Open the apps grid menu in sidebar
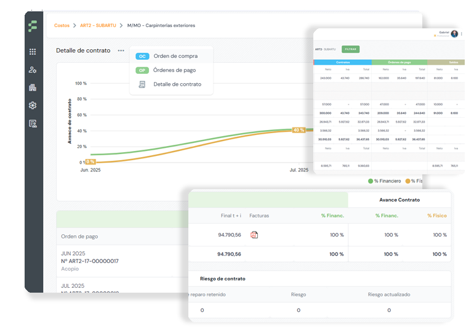 click(x=33, y=52)
